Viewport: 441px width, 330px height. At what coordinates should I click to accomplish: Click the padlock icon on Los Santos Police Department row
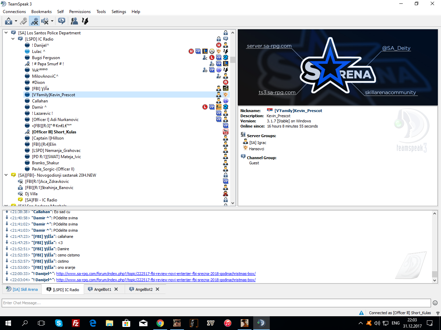coord(226,33)
